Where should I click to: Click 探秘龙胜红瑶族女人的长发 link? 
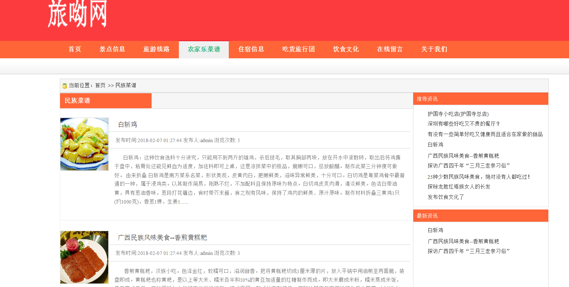[x=459, y=186]
